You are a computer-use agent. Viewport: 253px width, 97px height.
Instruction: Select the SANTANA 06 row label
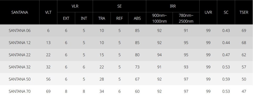coord(20,30)
